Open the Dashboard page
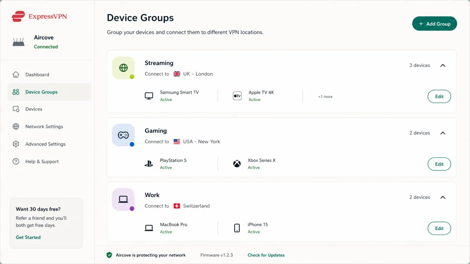470x264 pixels. 49,74
